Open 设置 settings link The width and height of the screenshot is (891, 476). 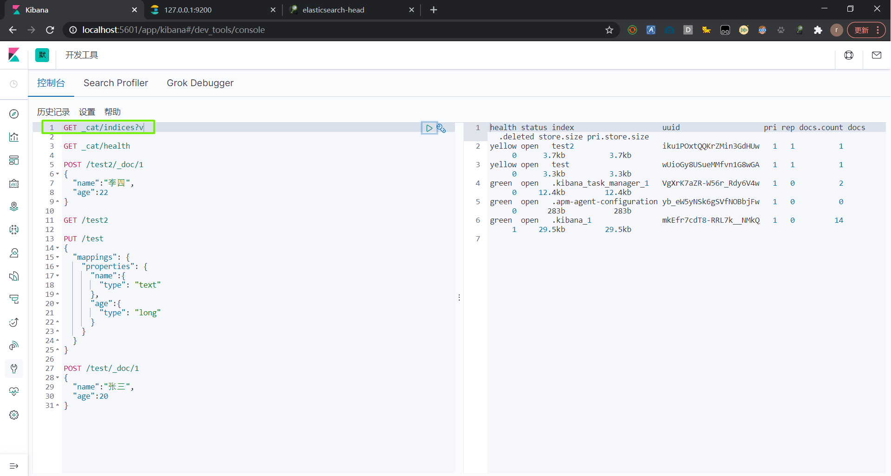tap(87, 112)
